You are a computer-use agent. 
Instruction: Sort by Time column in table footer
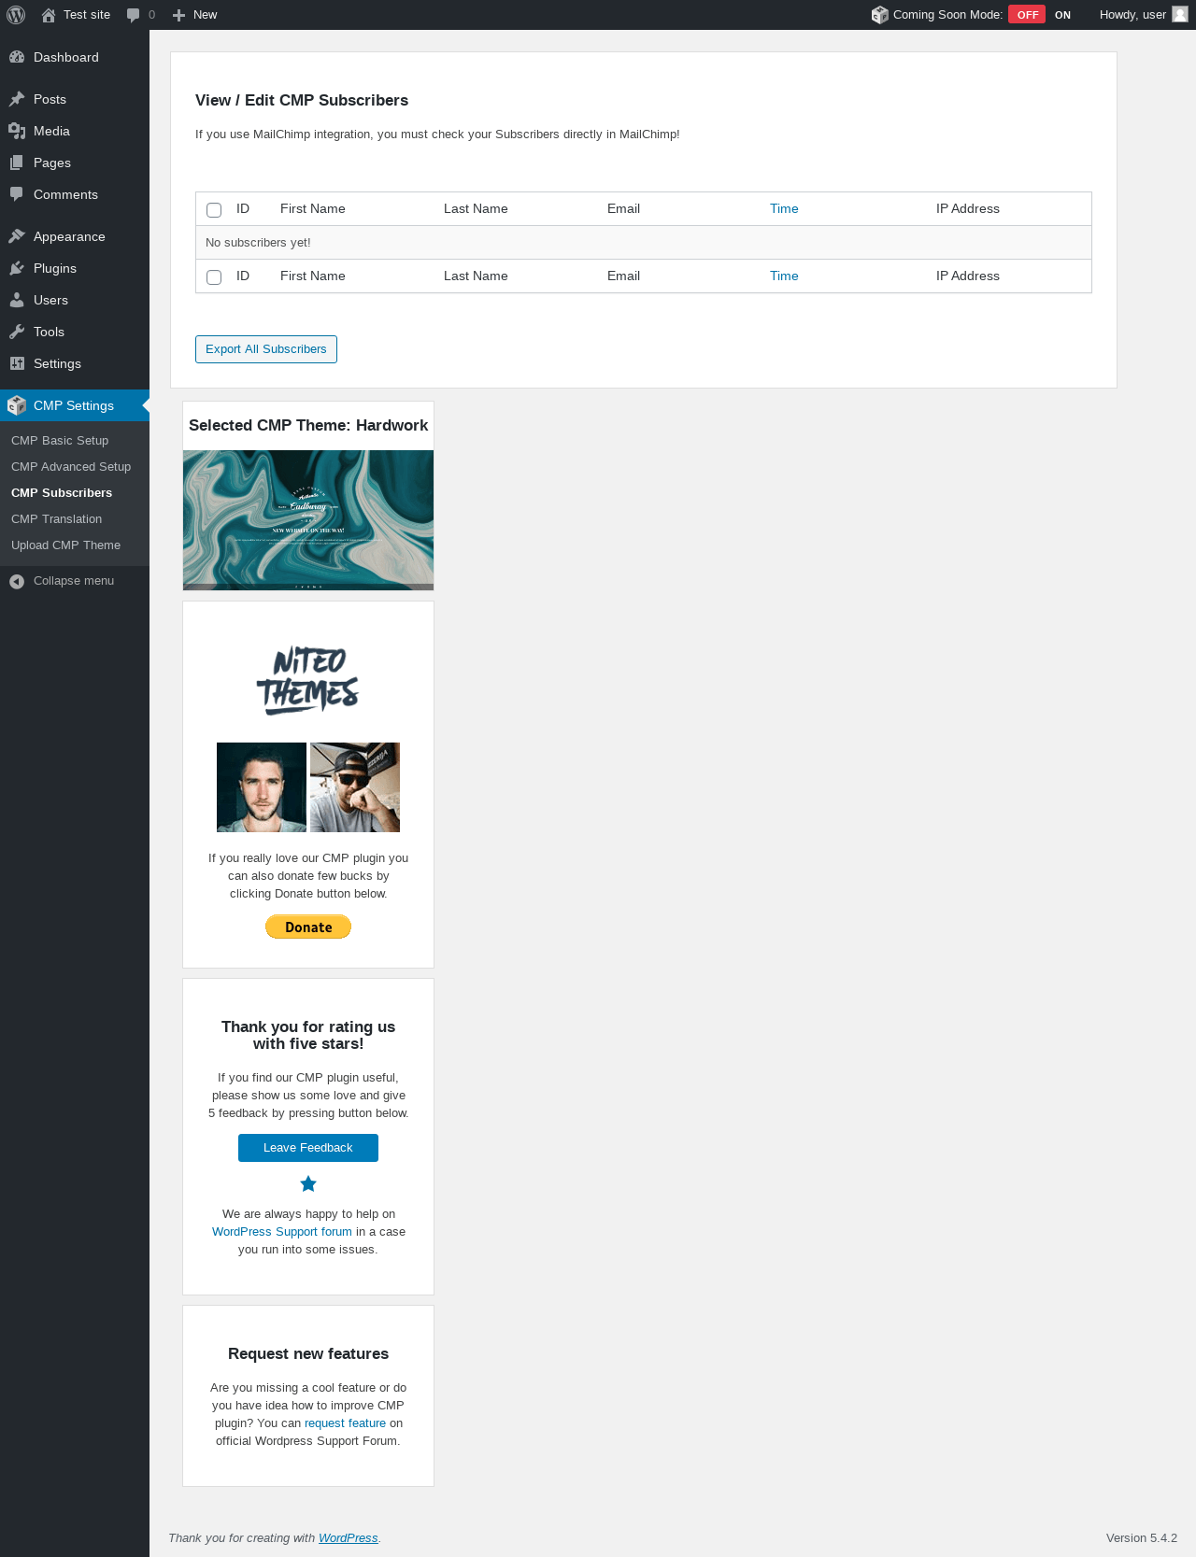click(x=784, y=276)
